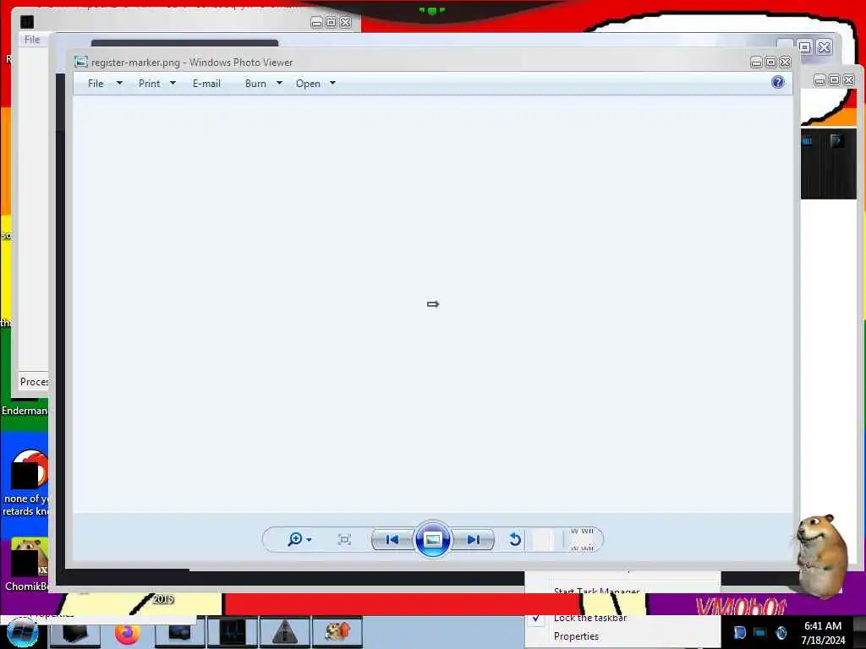Click the first blue system tray icon
The width and height of the screenshot is (866, 649).
pyautogui.click(x=739, y=633)
